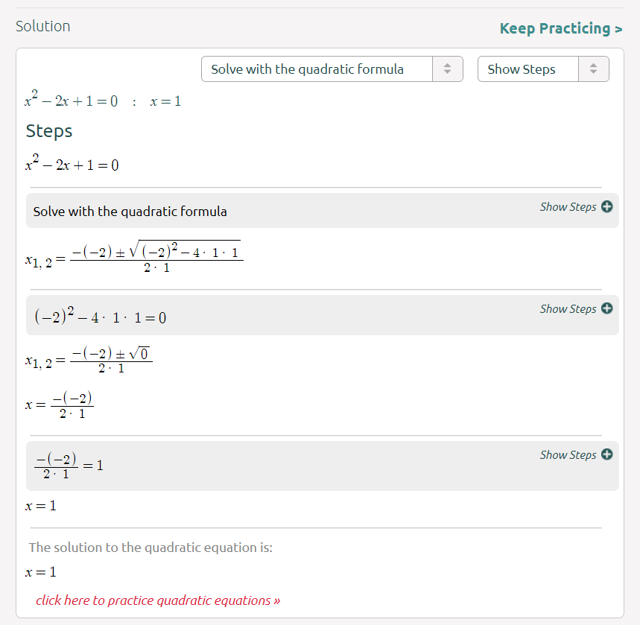Expand "Show Steps" text for the fraction step
Viewport: 640px width, 625px height.
[x=568, y=454]
